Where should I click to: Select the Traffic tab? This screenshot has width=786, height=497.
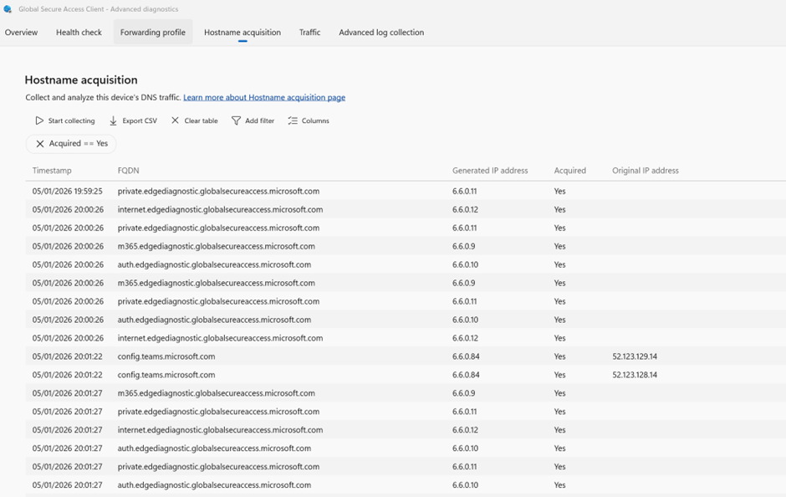309,33
